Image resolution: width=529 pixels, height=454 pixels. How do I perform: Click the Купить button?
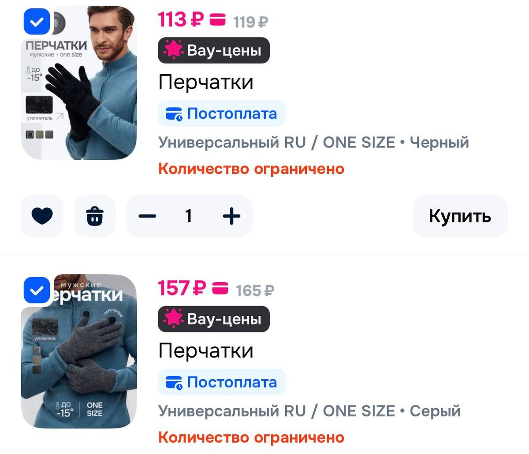tap(460, 216)
